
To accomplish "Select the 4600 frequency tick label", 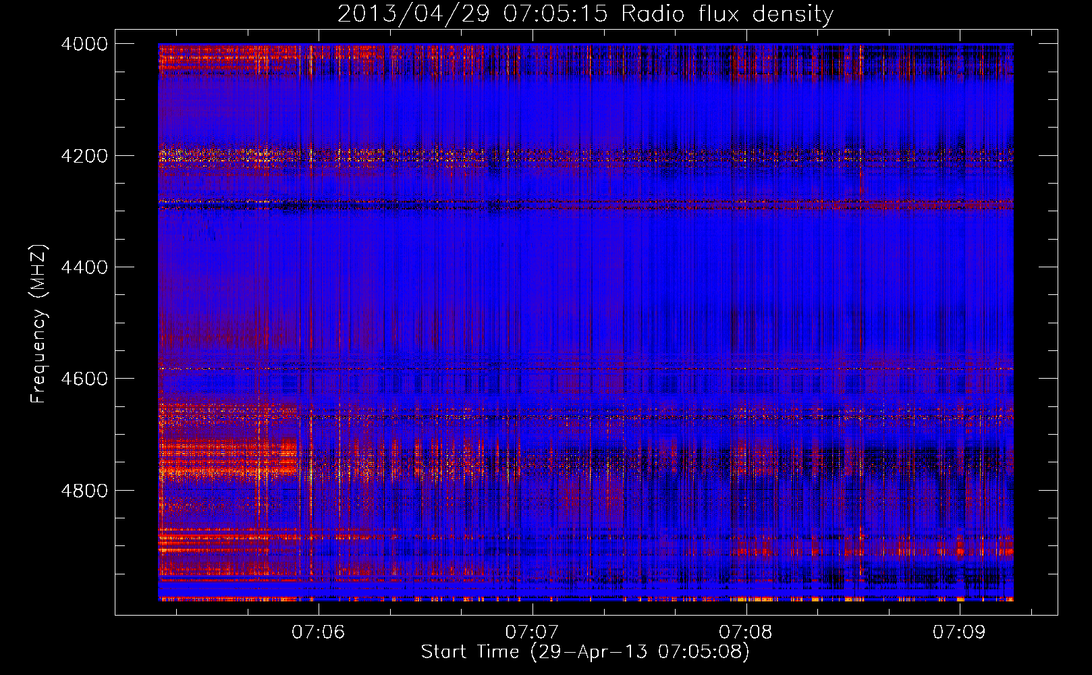I will [84, 379].
